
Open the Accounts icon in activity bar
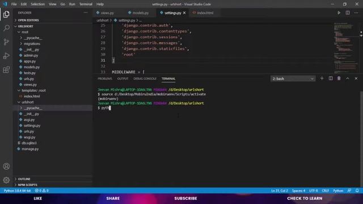[x=6, y=166]
